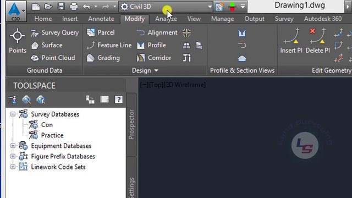Switch to the Home ribbon tab
This screenshot has height=198, width=352.
[x=43, y=19]
